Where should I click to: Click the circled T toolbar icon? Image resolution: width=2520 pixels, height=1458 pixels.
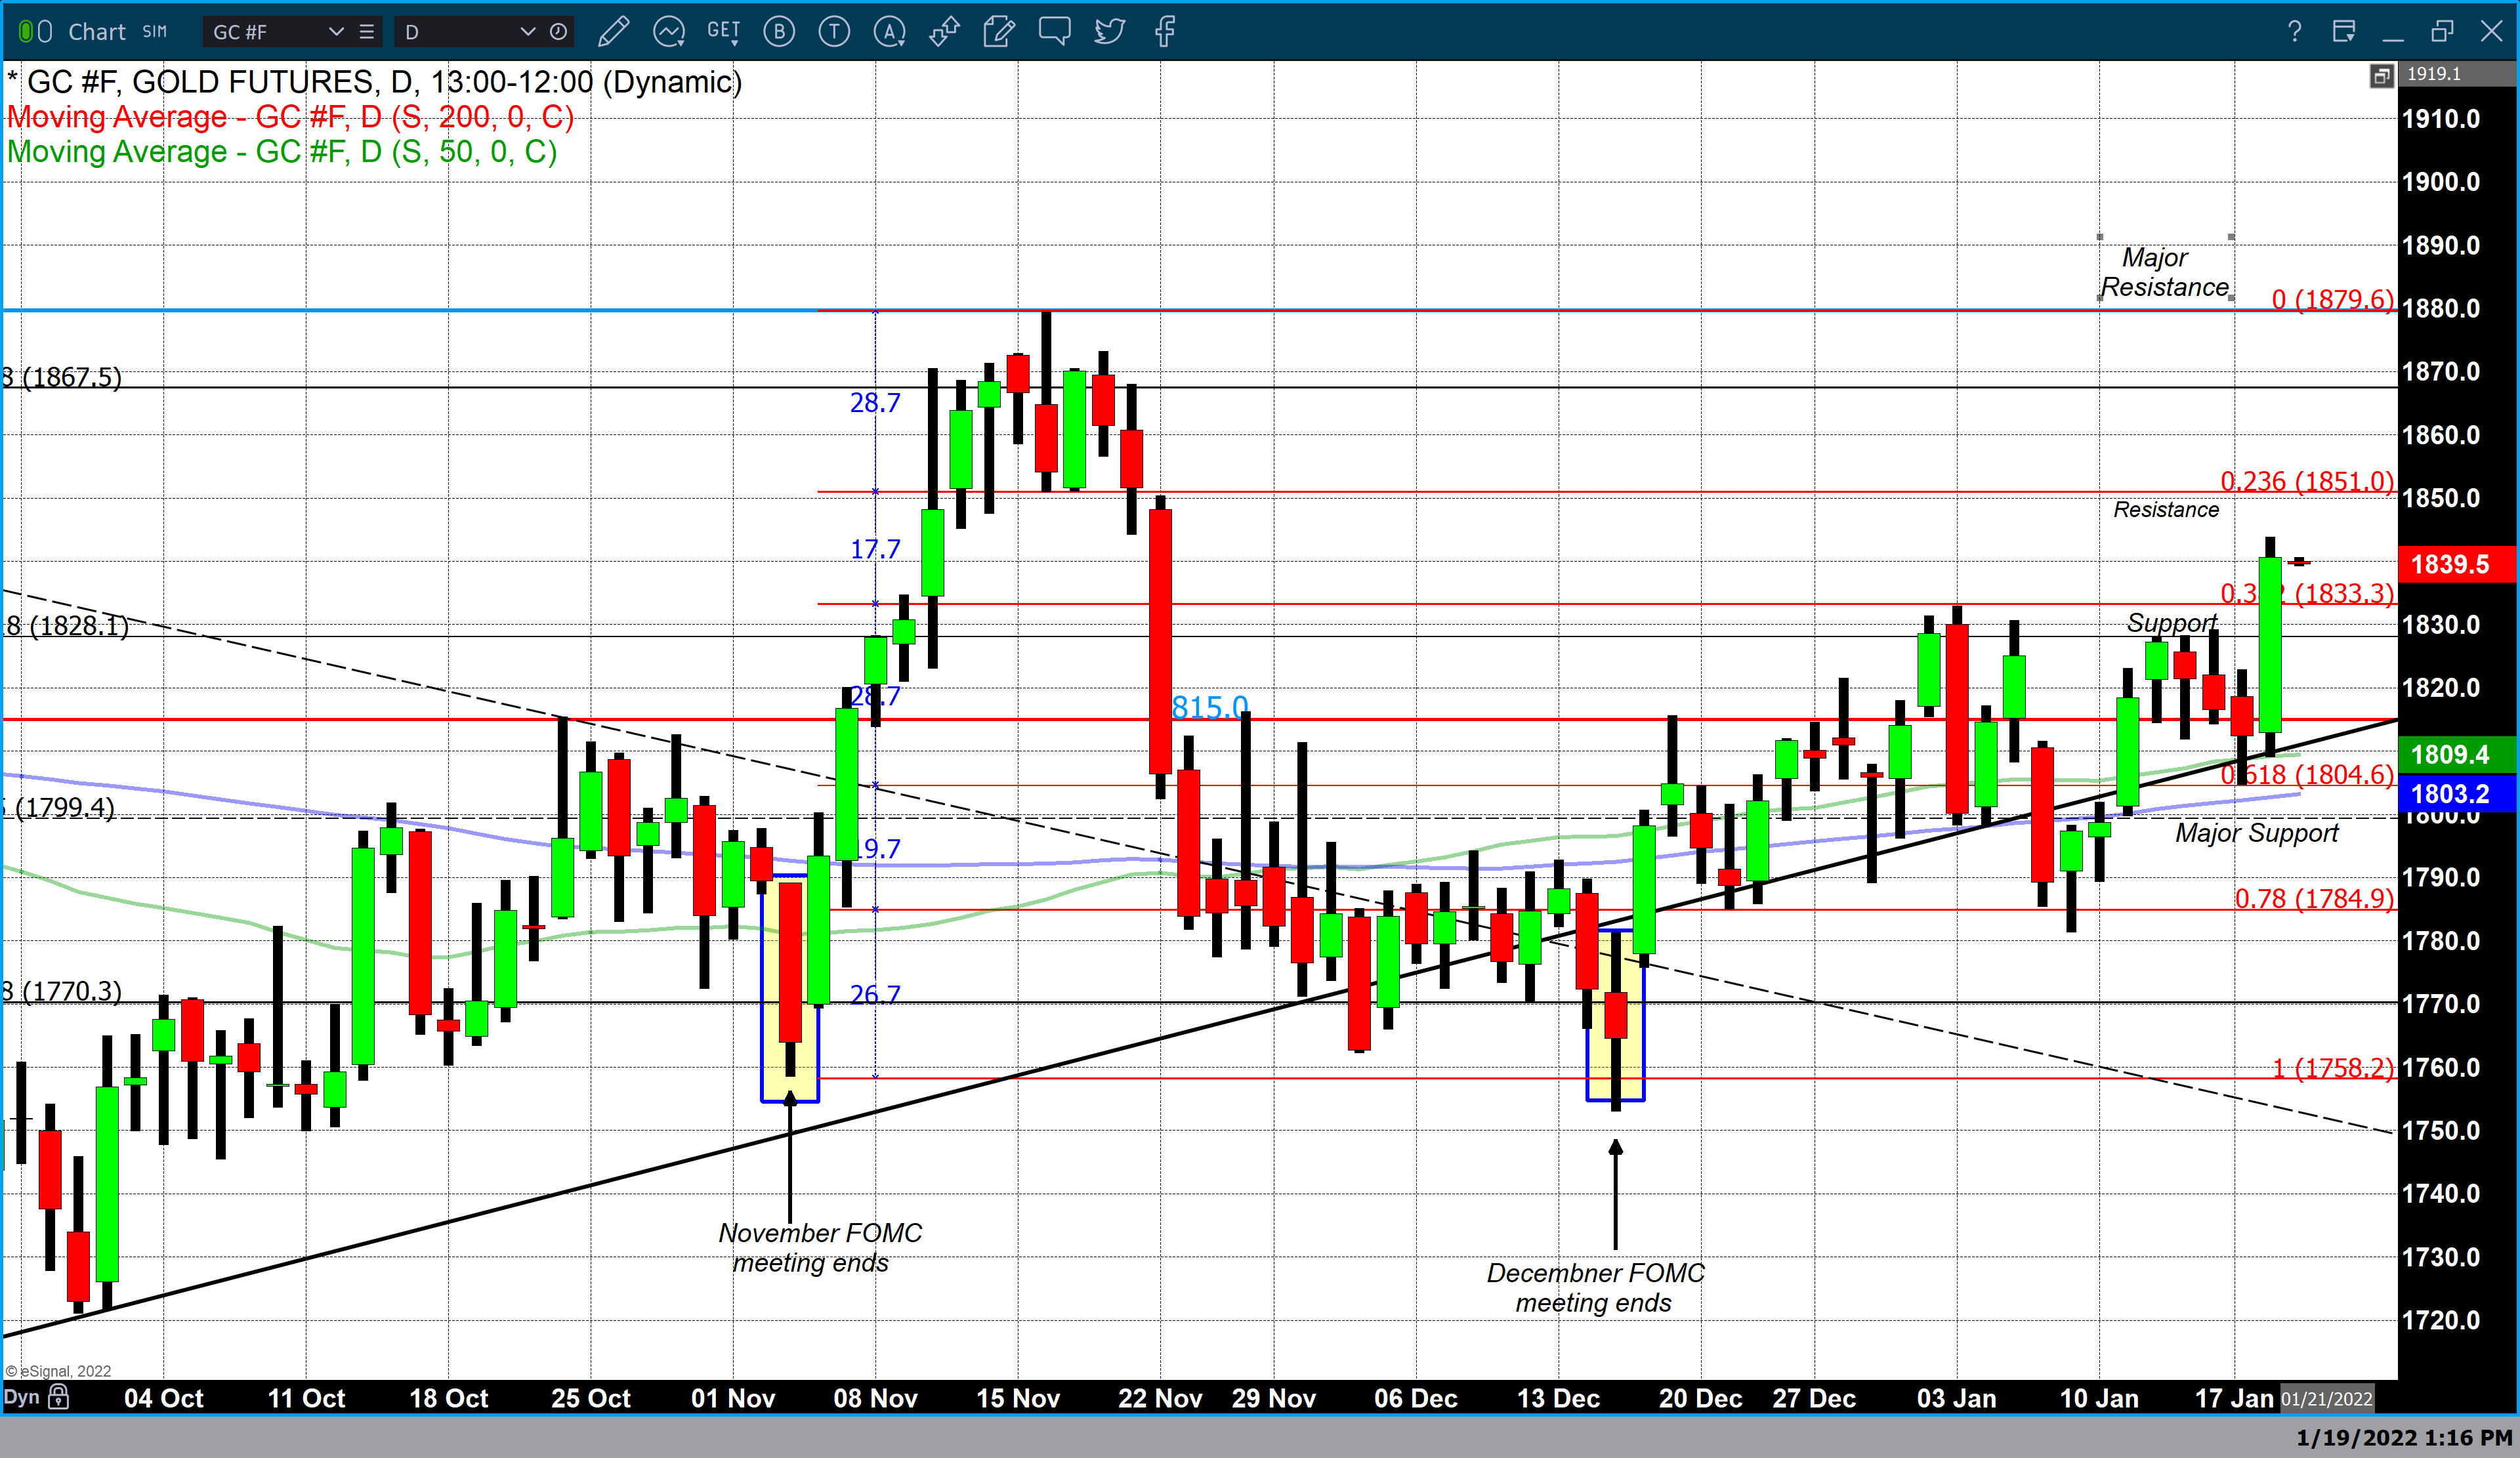(834, 32)
